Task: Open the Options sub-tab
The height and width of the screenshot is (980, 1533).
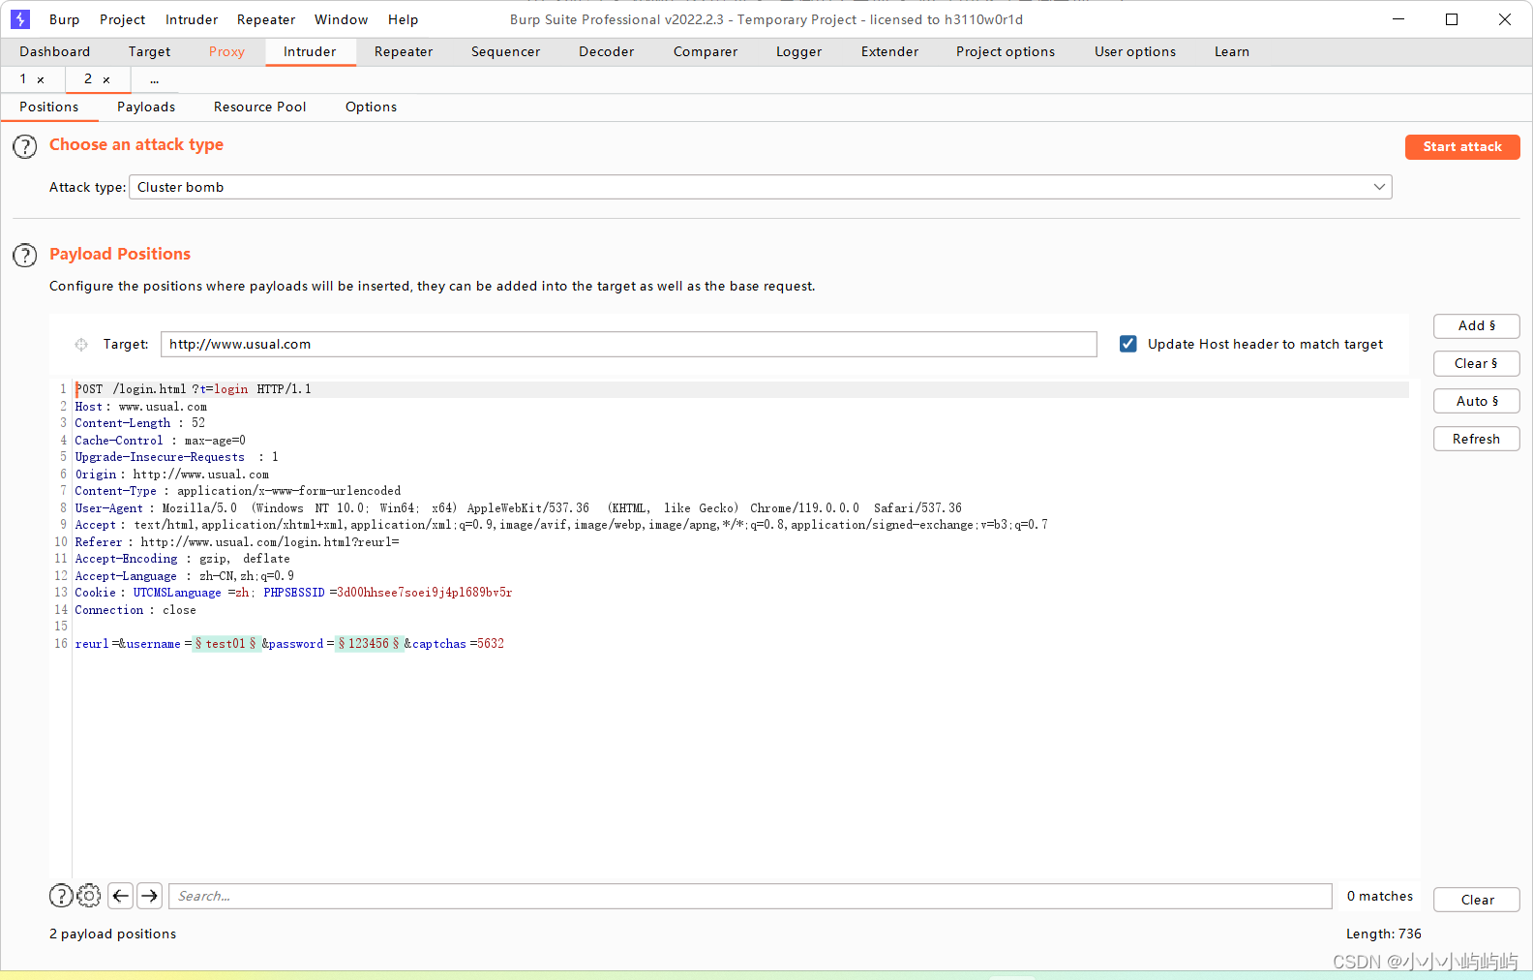Action: pyautogui.click(x=371, y=107)
